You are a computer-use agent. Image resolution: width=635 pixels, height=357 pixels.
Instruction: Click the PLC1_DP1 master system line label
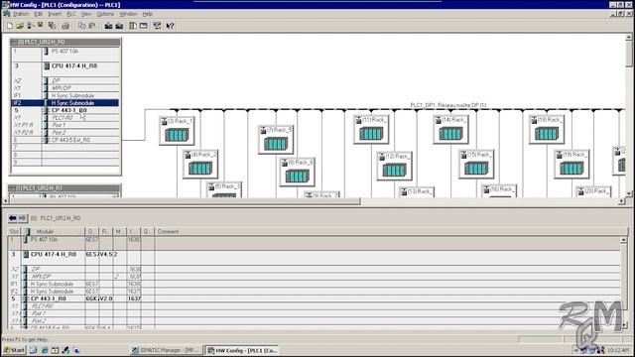click(448, 105)
